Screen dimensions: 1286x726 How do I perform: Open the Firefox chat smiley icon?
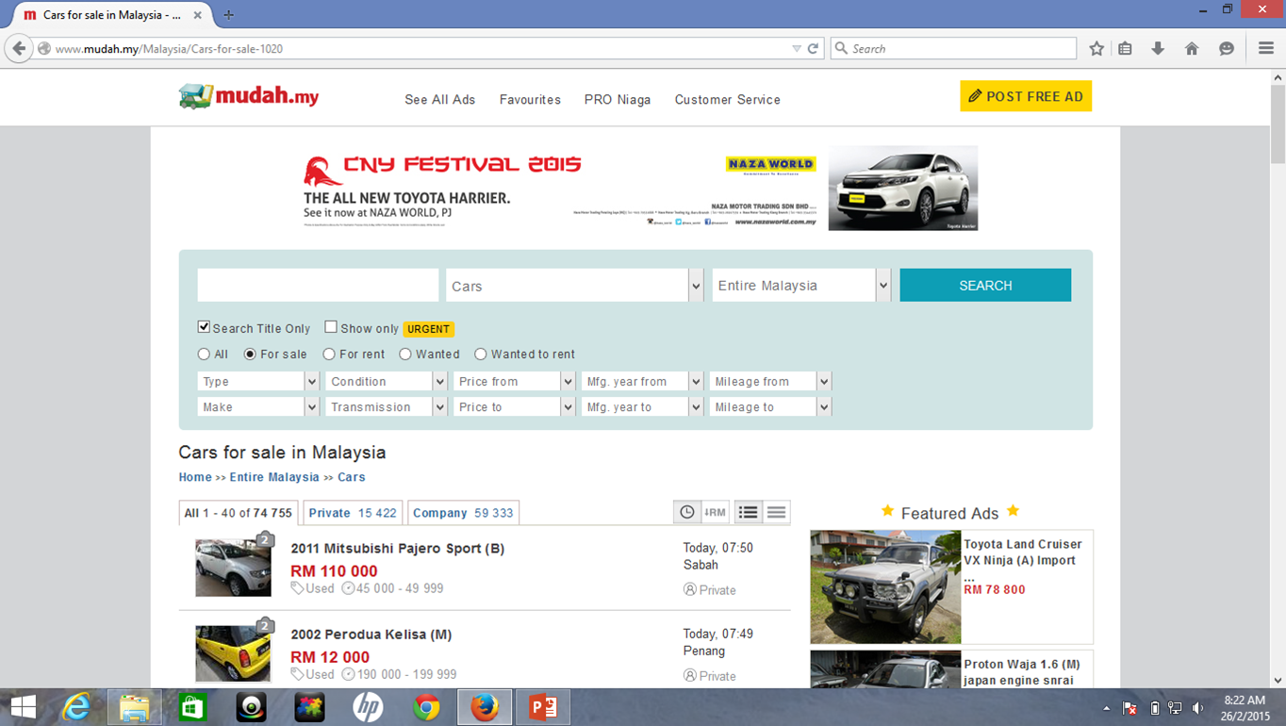(1226, 48)
